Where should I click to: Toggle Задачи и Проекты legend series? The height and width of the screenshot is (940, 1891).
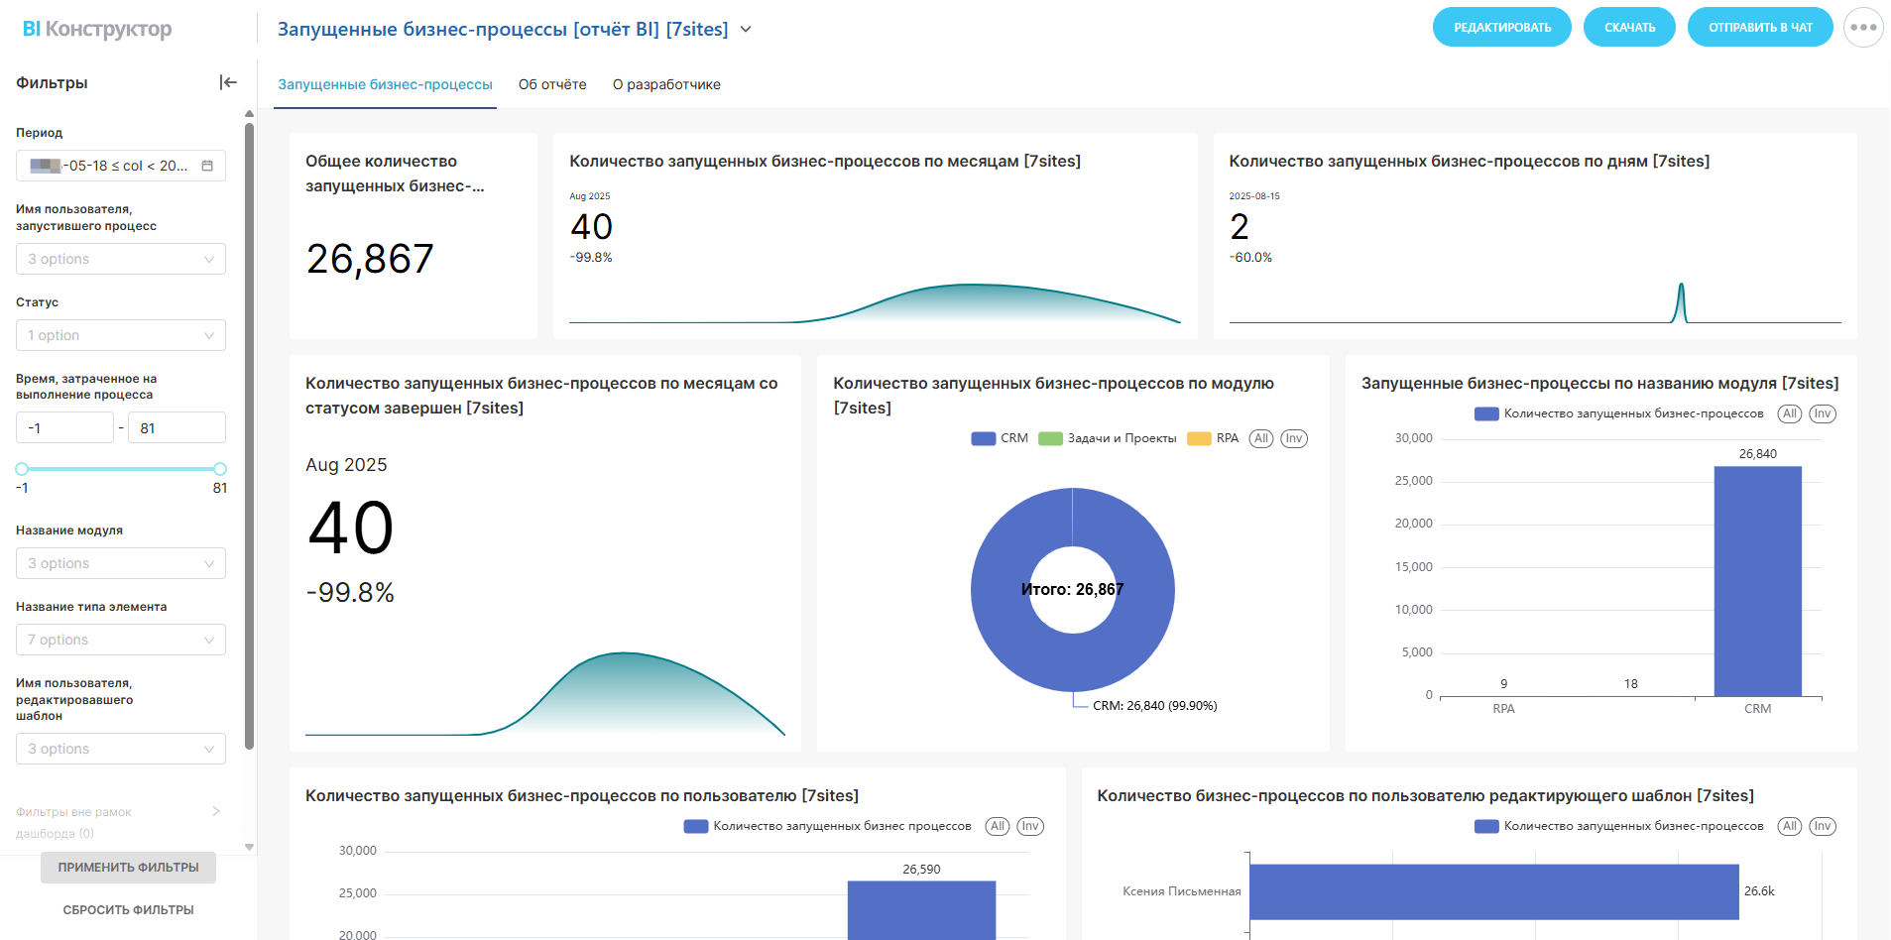pyautogui.click(x=1108, y=438)
